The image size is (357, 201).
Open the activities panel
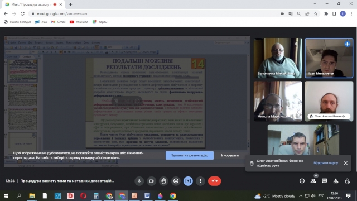coord(336,181)
